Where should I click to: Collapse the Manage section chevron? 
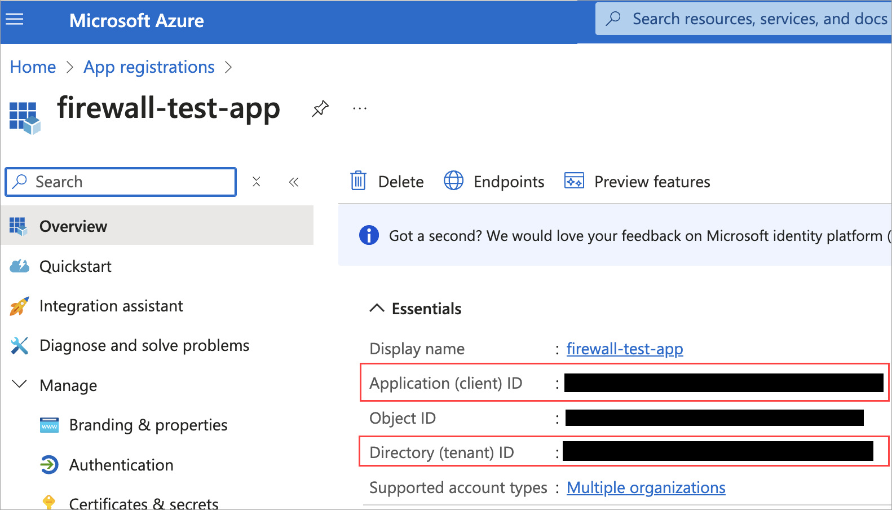tap(20, 384)
